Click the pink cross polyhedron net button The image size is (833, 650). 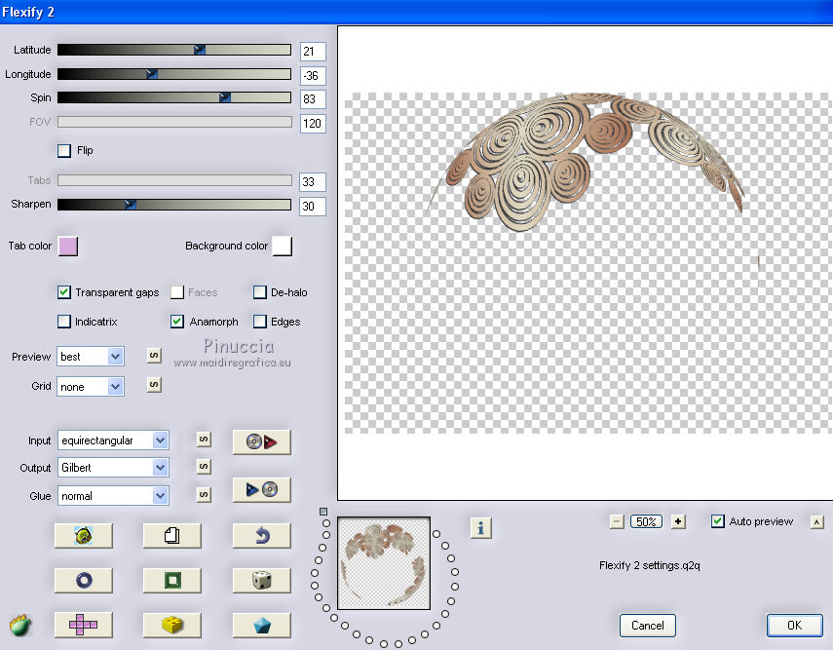point(84,625)
